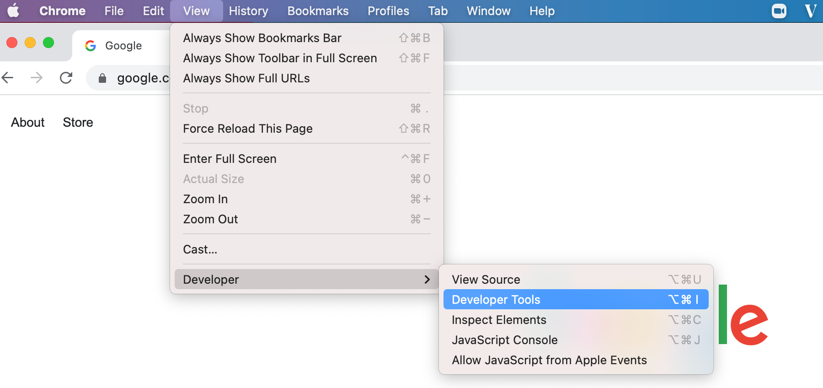Toggle Always Show Full URLs option
Screen dimensions: 823x388
246,78
